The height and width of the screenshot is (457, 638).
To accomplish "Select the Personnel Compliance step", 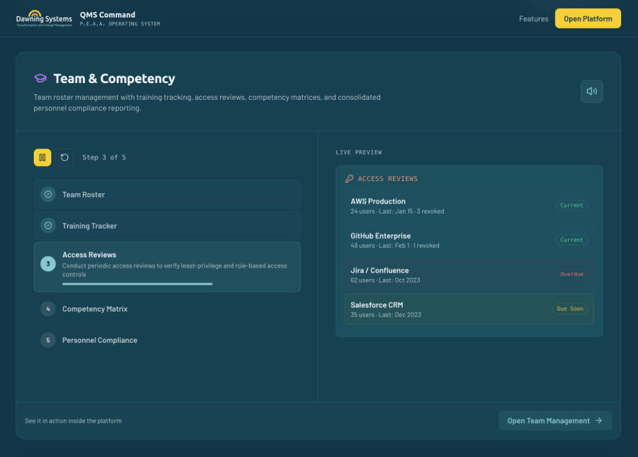I will coord(99,340).
